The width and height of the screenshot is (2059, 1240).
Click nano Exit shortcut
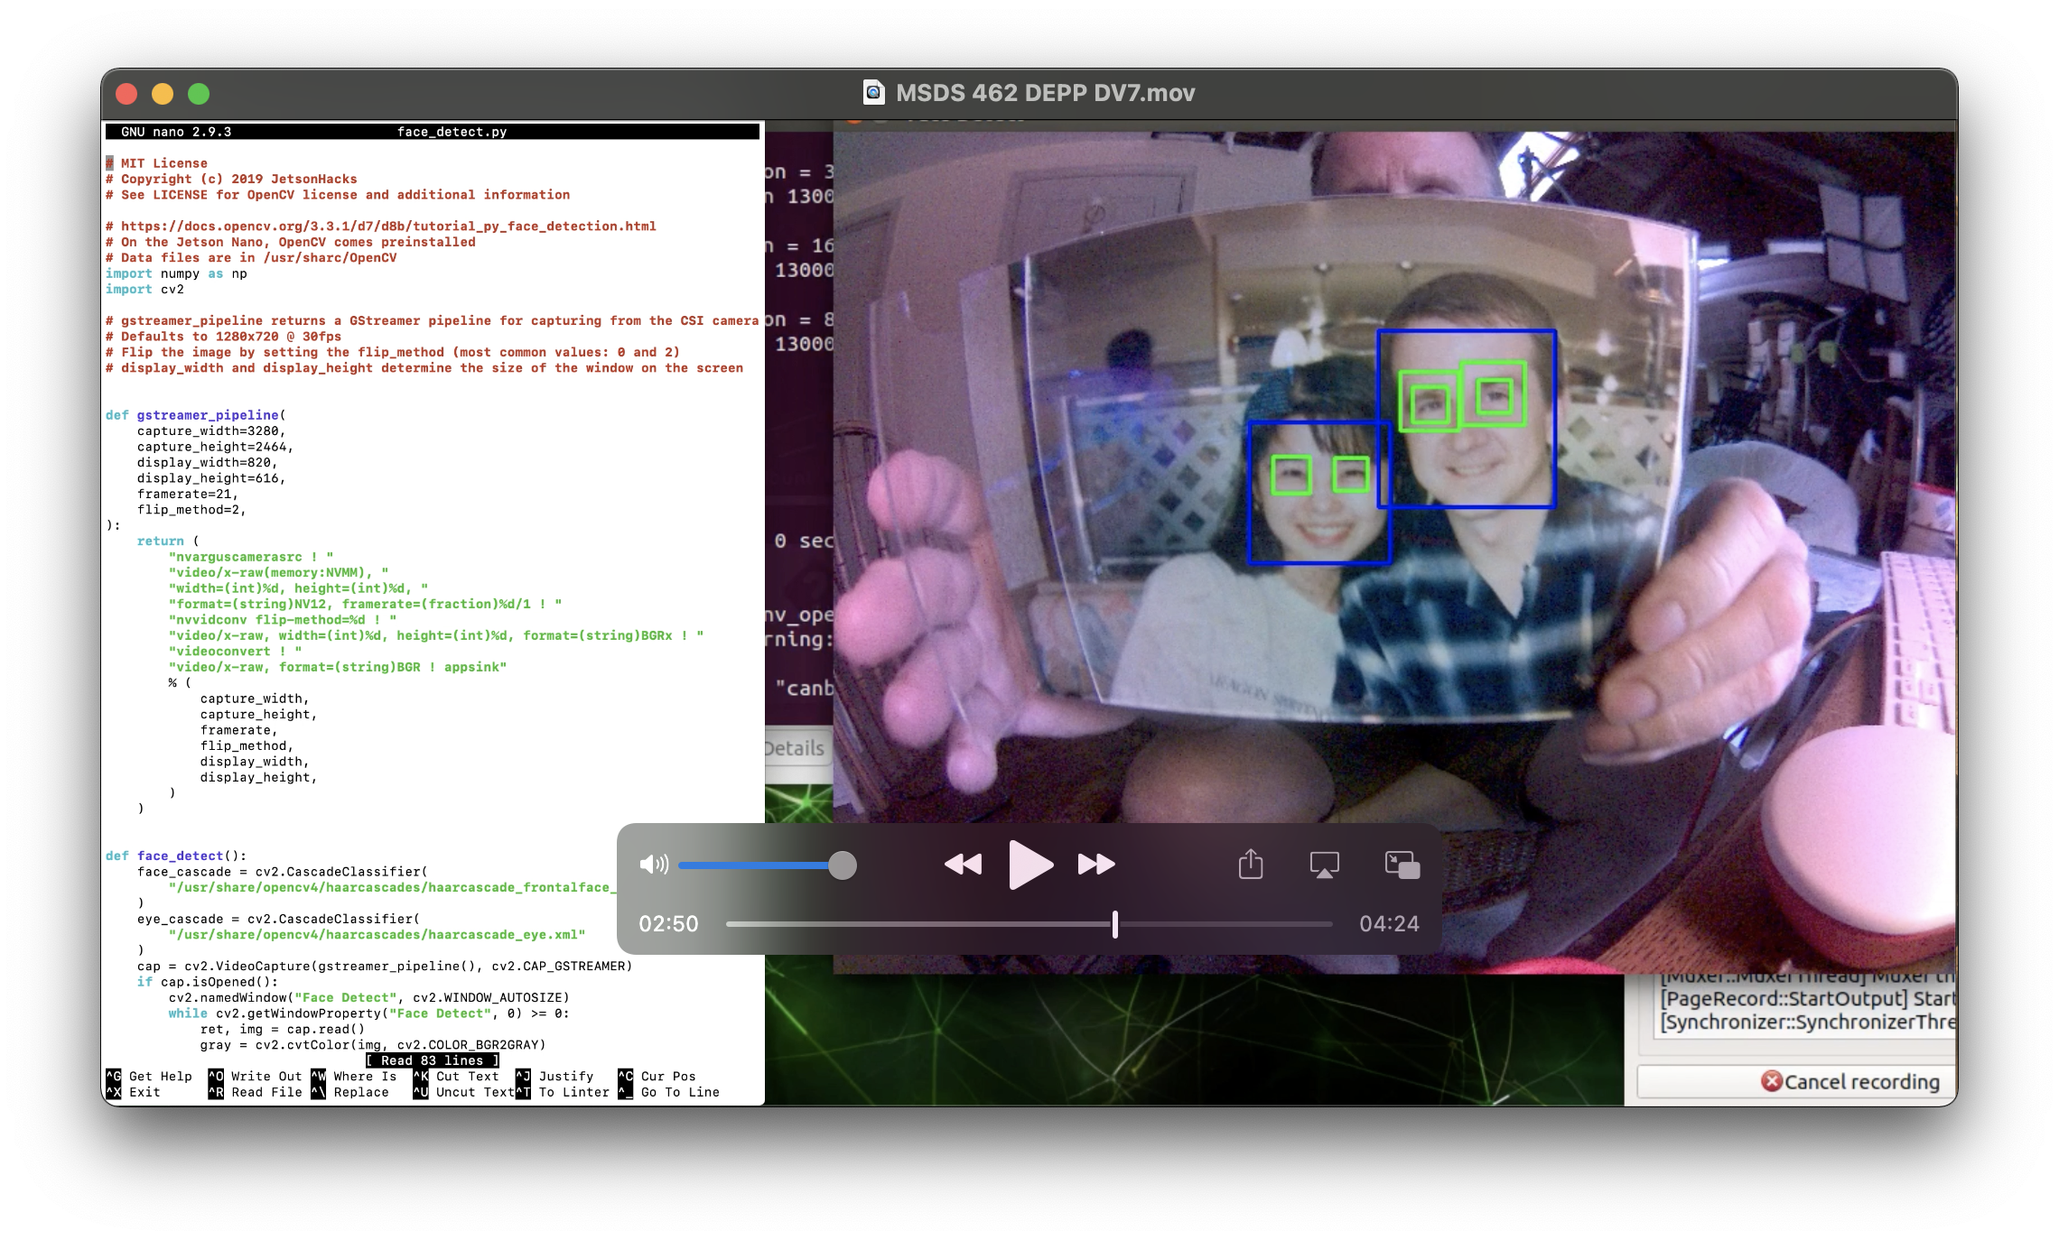point(134,1092)
